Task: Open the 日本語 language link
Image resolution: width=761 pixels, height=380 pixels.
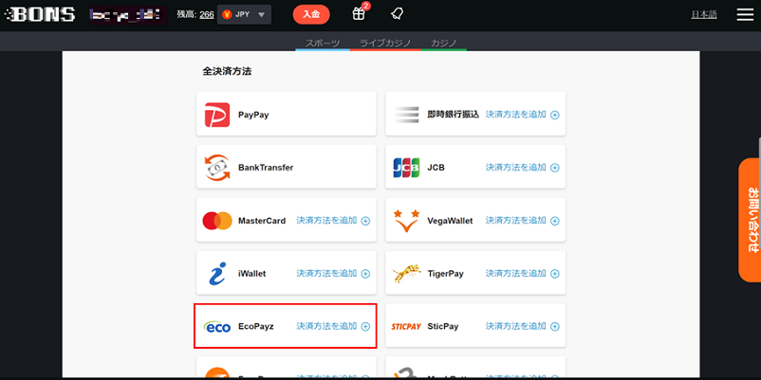Action: point(704,14)
